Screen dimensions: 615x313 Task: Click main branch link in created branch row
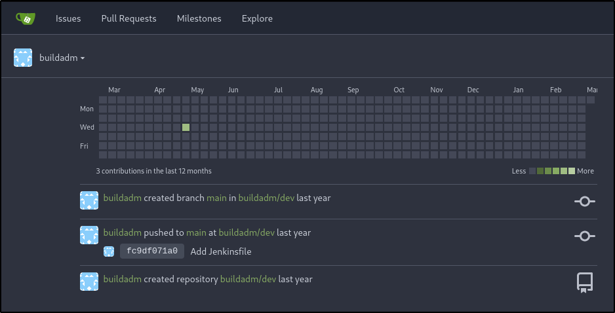[216, 198]
